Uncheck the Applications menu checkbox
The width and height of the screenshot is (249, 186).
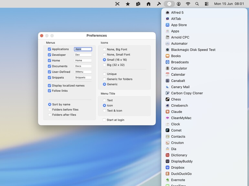coord(49,49)
